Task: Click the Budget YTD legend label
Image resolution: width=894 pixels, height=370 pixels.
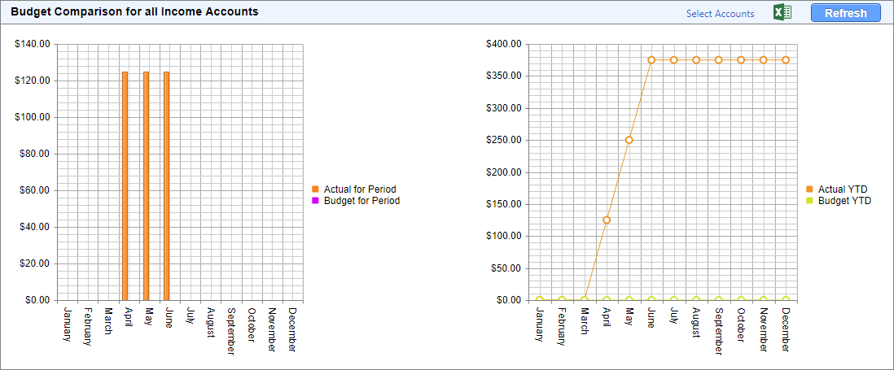Action: pos(844,201)
